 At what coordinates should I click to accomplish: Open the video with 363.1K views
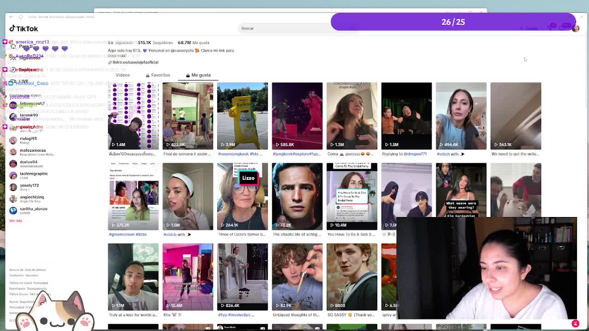pyautogui.click(x=516, y=116)
